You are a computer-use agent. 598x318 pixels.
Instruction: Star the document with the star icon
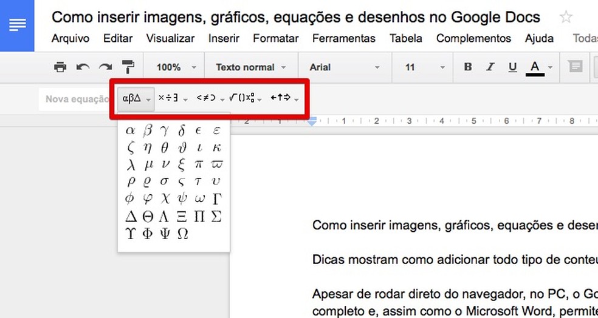(x=566, y=17)
